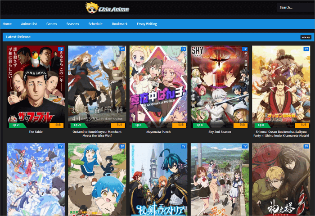Open The Fable title link
The width and height of the screenshot is (315, 216).
(36, 132)
